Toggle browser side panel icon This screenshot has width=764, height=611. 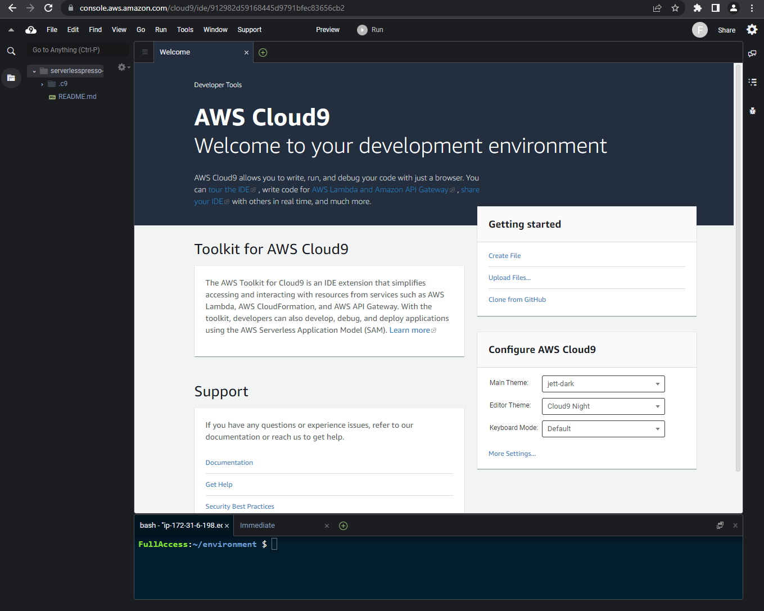715,8
